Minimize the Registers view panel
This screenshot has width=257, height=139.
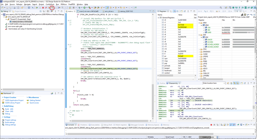point(191,11)
